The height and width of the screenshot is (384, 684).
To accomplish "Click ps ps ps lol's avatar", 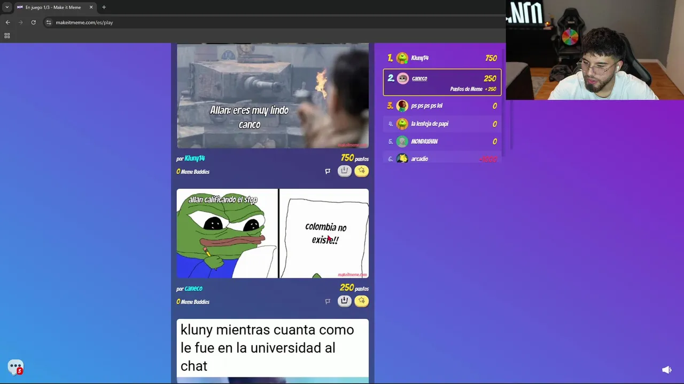I will pyautogui.click(x=402, y=106).
